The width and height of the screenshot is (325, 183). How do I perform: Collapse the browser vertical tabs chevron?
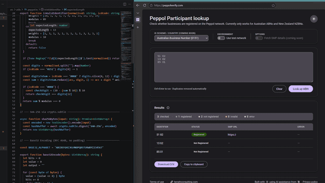click(138, 13)
